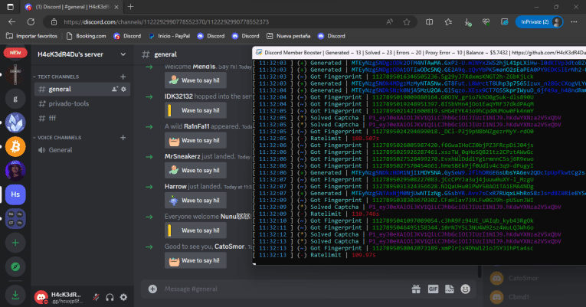Open the GIF picker
The image size is (586, 307).
pos(434,289)
